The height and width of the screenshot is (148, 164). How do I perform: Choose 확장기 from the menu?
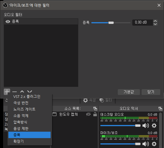click(29, 141)
